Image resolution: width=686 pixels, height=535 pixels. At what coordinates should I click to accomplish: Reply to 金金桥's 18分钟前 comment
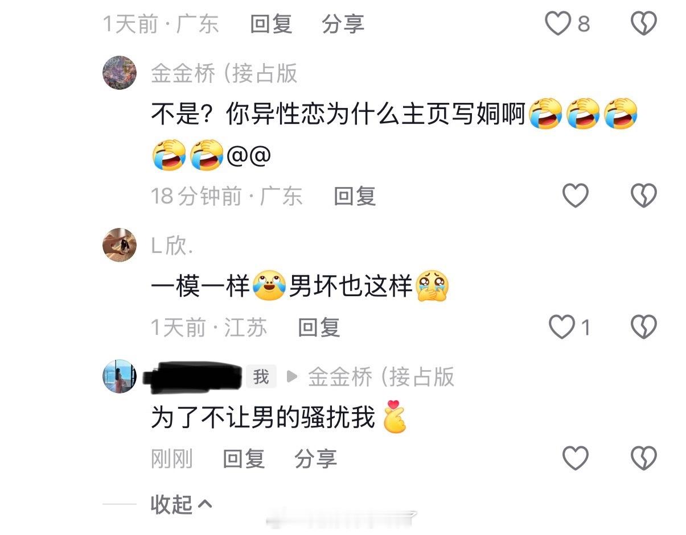point(355,196)
